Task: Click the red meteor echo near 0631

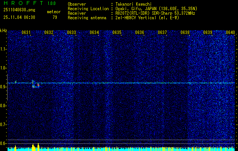Action: pyautogui.click(x=38, y=85)
